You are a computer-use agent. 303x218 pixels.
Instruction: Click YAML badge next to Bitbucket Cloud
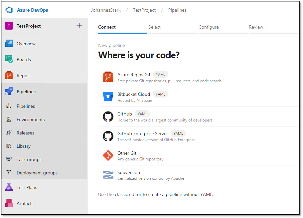point(160,94)
